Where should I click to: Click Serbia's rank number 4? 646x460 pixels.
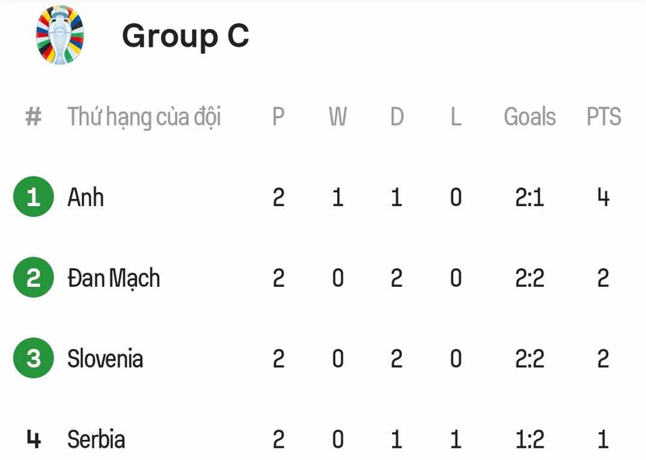pos(33,440)
